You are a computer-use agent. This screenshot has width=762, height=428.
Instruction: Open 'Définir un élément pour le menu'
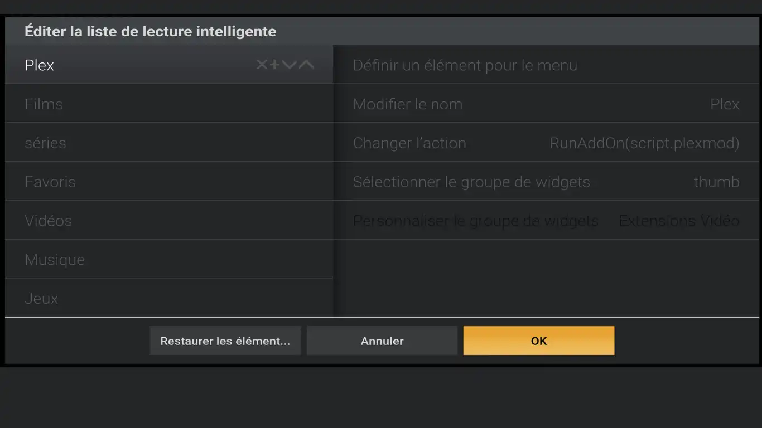[465, 65]
